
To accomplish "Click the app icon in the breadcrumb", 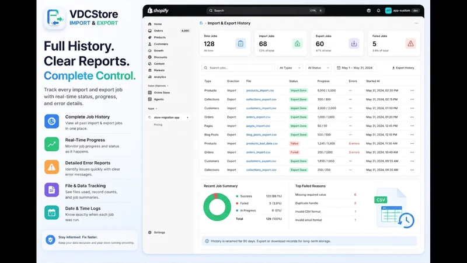I will coord(201,23).
